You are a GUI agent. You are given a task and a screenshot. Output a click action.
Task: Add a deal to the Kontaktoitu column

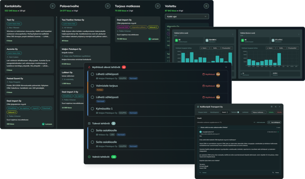[52, 6]
